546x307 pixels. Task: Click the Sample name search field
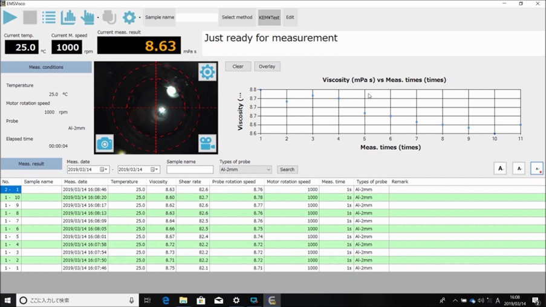pos(190,170)
